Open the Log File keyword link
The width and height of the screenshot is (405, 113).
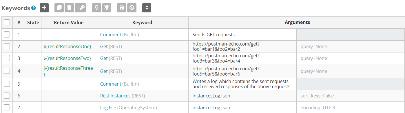(108, 108)
